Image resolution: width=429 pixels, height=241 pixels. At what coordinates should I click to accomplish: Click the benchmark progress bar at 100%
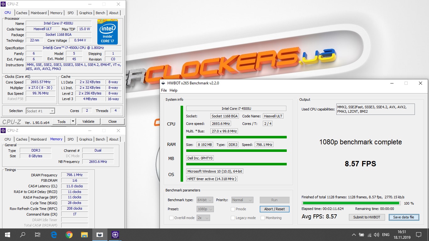click(351, 203)
